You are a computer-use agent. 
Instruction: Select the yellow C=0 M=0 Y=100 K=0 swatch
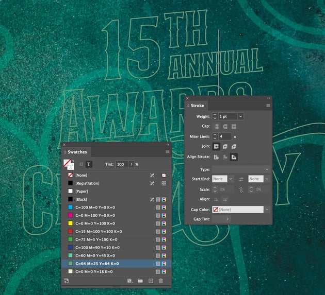tap(116, 223)
